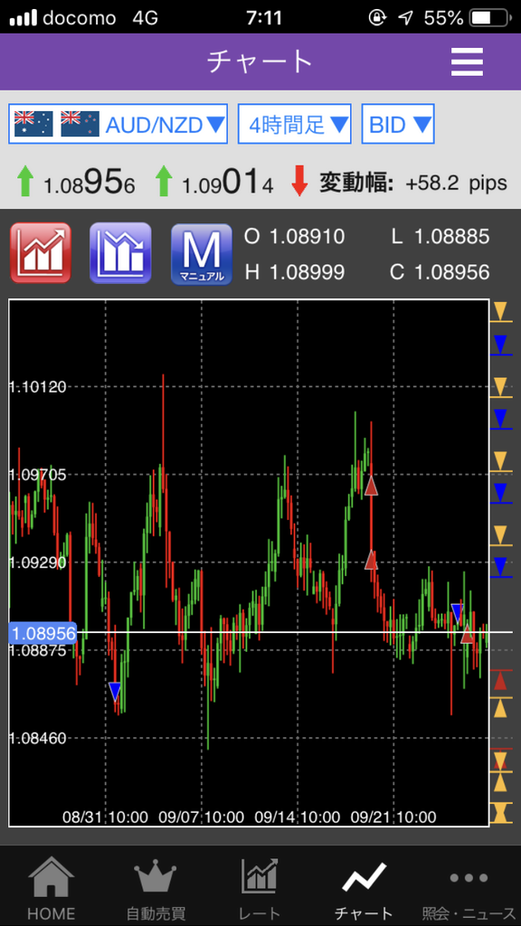Viewport: 521px width, 926px height.
Task: Tap the 変動幅 +58.2 pips value
Action: tap(456, 183)
